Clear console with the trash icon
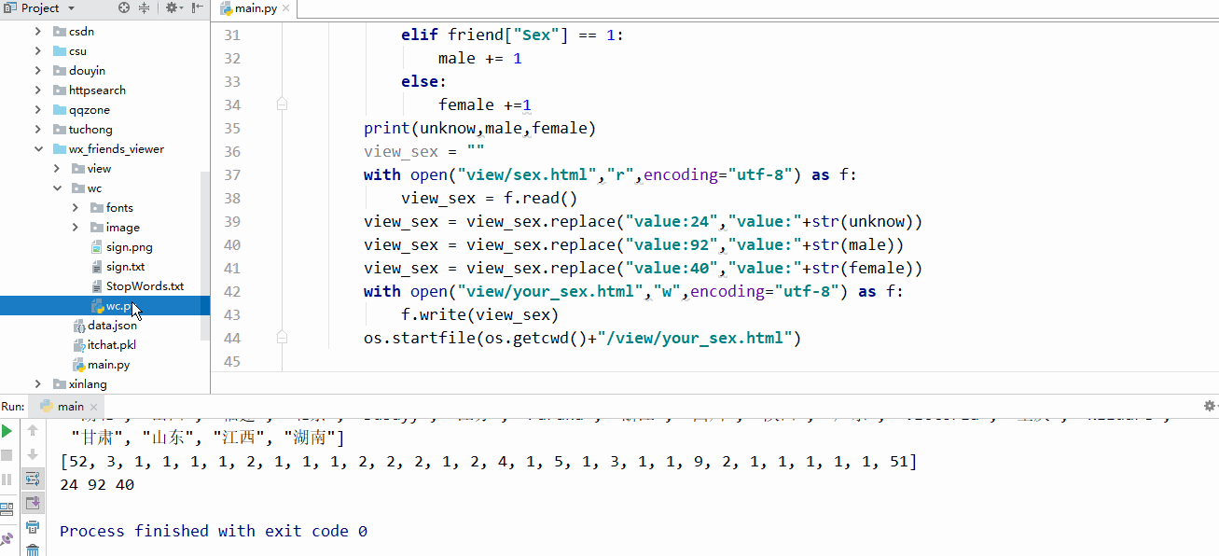The image size is (1219, 556). pyautogui.click(x=33, y=549)
